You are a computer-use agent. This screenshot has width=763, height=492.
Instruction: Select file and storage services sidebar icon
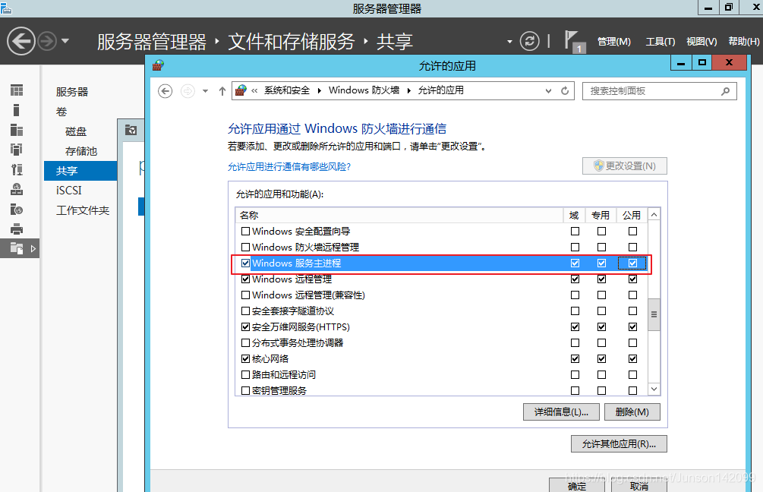17,248
